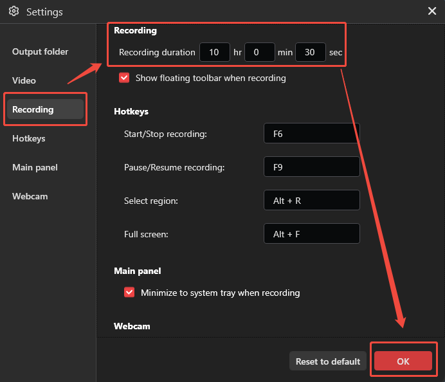This screenshot has height=382, width=445.
Task: Confirm settings with the OK button
Action: tap(403, 361)
